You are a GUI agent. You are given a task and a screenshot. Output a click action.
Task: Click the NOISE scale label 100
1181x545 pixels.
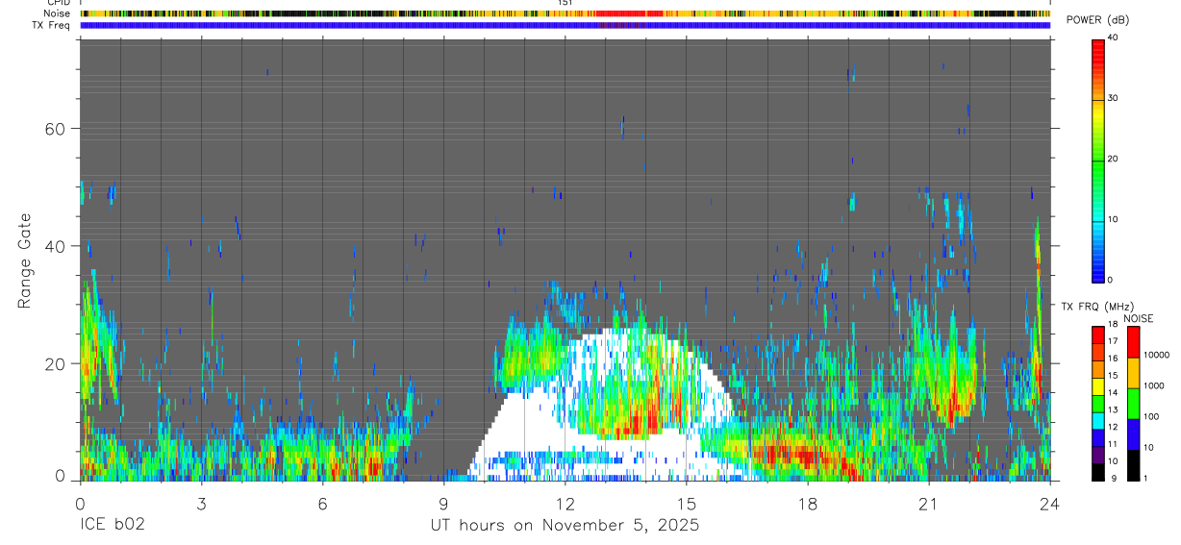click(1152, 417)
